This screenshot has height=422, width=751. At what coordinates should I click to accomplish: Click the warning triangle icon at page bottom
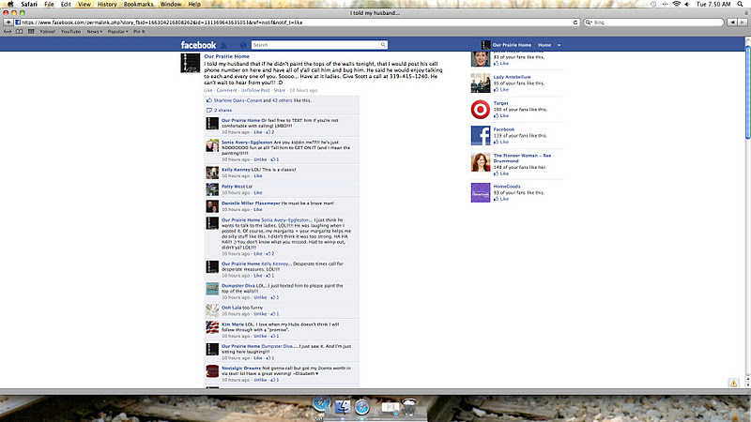(733, 384)
